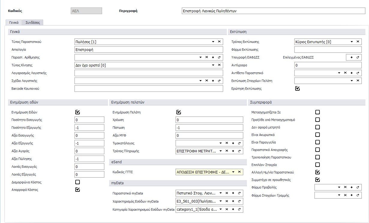Select the Γενικά tab

(14, 22)
